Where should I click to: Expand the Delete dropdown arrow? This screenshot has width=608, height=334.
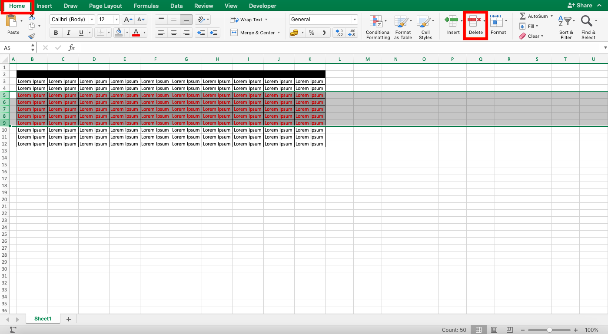tap(485, 21)
